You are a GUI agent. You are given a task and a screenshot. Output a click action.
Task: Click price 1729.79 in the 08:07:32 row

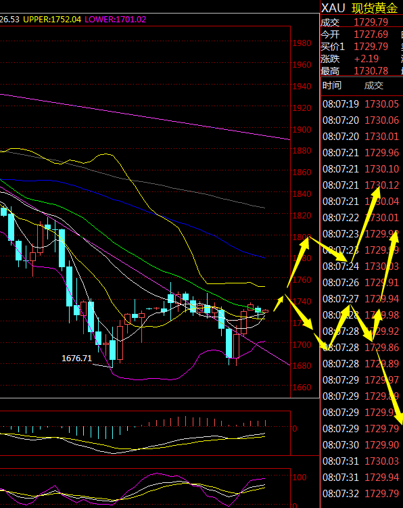[382, 493]
